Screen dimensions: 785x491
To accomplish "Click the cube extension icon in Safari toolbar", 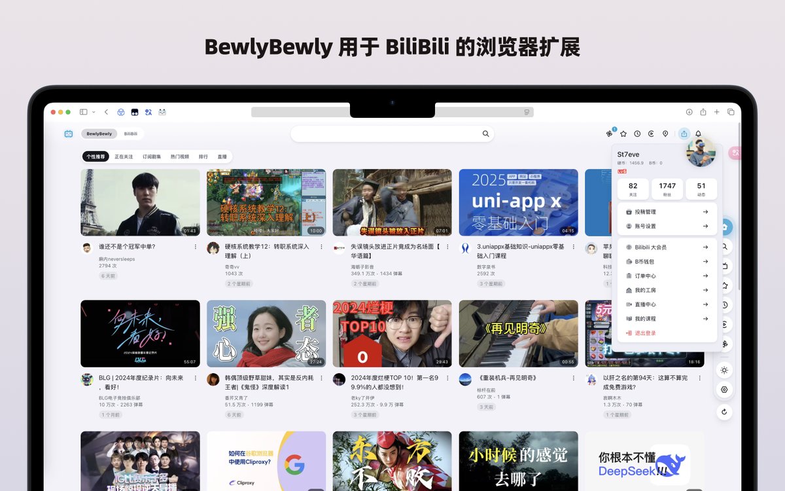I will [x=121, y=112].
